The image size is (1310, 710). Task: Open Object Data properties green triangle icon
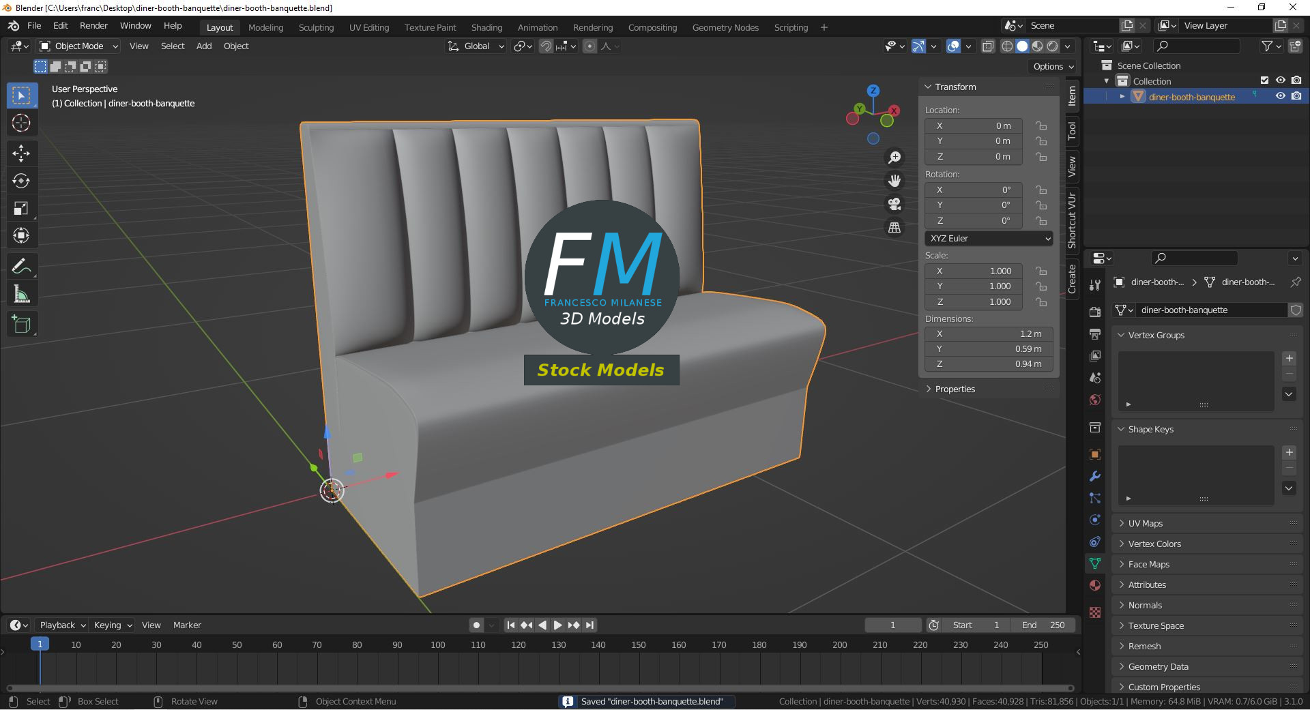click(1095, 563)
